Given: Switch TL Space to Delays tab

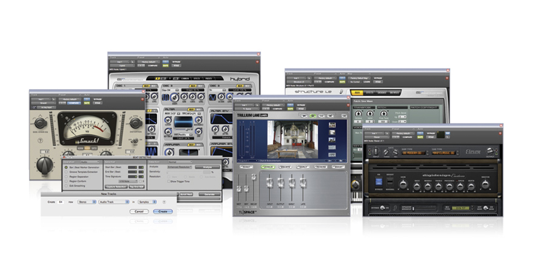Looking at the screenshot, I should click(285, 167).
